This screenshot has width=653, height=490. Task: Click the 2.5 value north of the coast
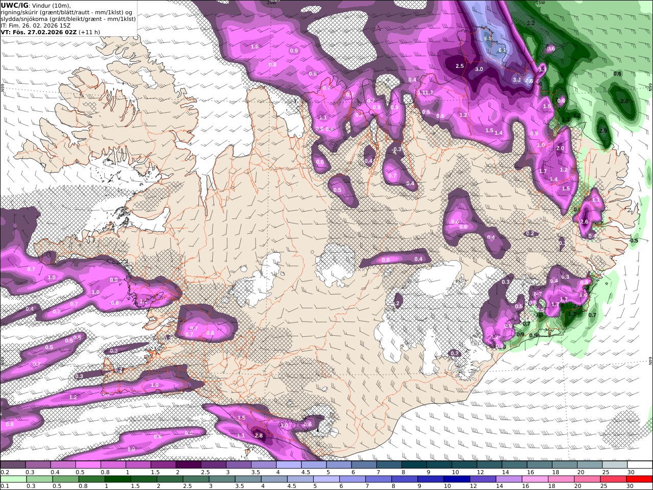click(x=460, y=66)
